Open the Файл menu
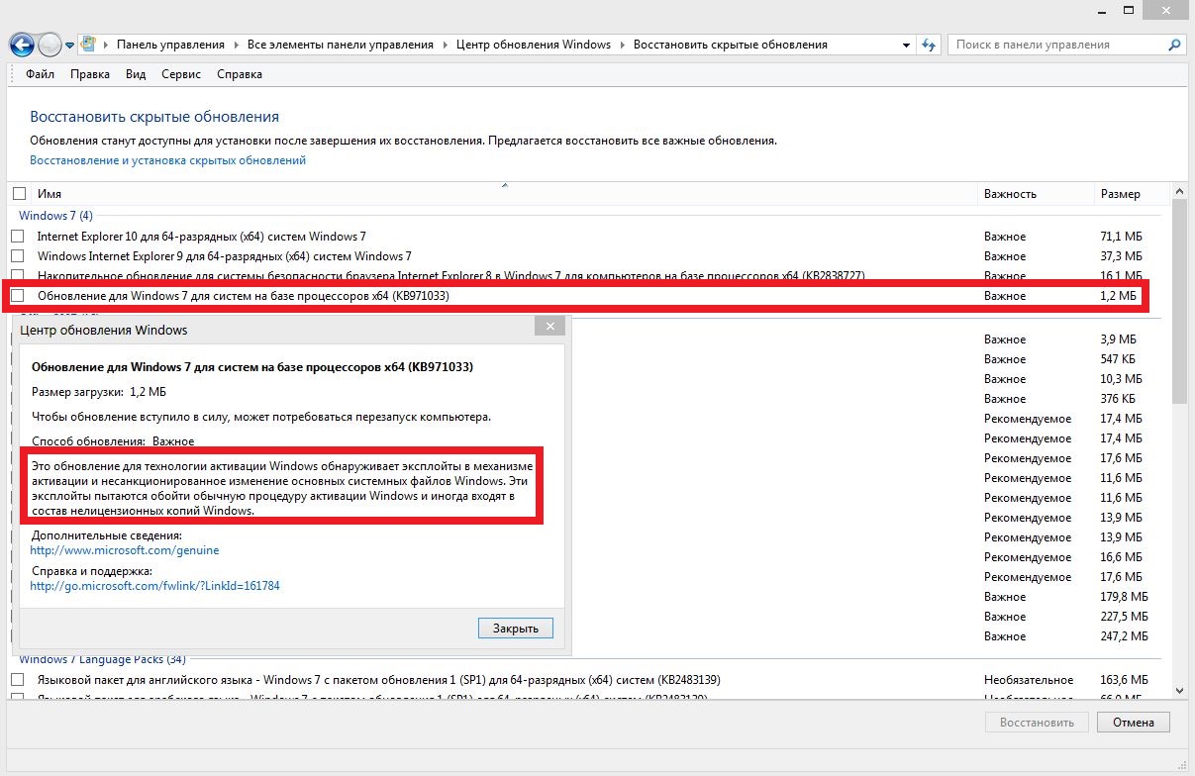This screenshot has width=1195, height=776. coord(40,74)
